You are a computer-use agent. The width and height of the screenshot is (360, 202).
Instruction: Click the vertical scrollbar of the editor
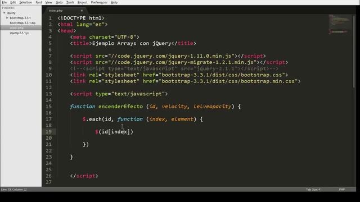354,52
